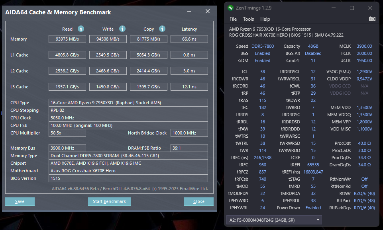This screenshot has height=230, width=383.
Task: Click the Write column info icon
Action: [x=122, y=29]
